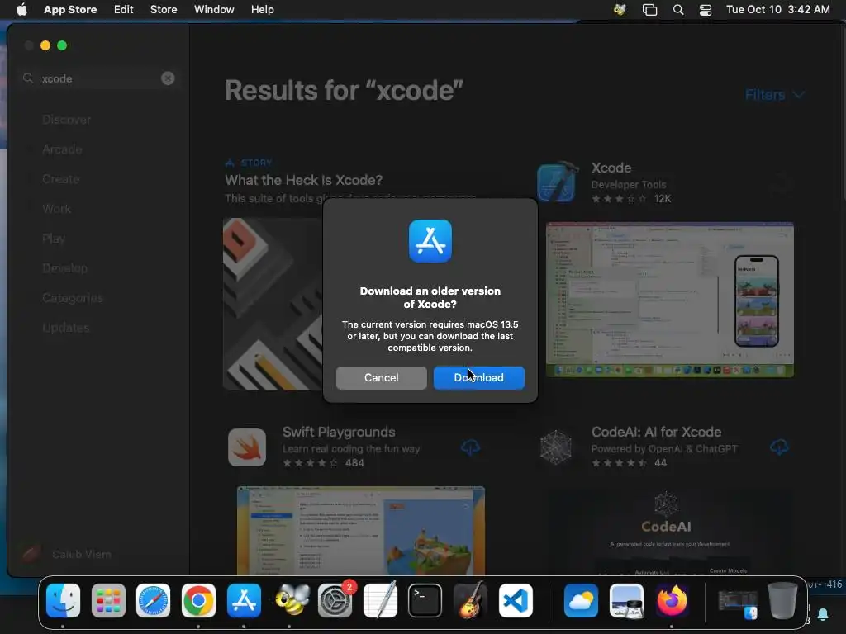The width and height of the screenshot is (846, 634).
Task: Click App Store icon in the Dock
Action: (244, 601)
